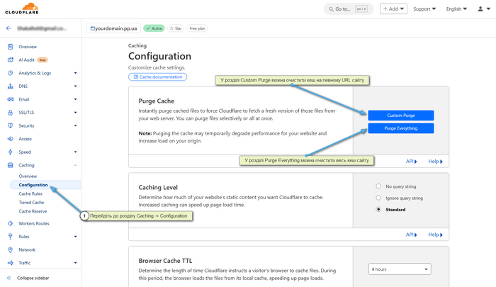Viewport: 496px width, 287px height.
Task: Select the Ignore query string option
Action: coord(378,198)
